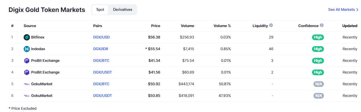This screenshot has height=112, width=361.
Task: Click the Bitfinex exchange logo icon
Action: (x=27, y=37)
